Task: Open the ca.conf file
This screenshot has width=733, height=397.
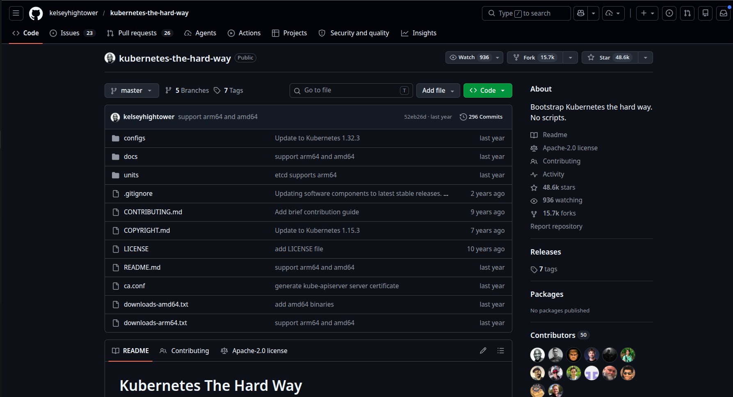Action: (135, 286)
